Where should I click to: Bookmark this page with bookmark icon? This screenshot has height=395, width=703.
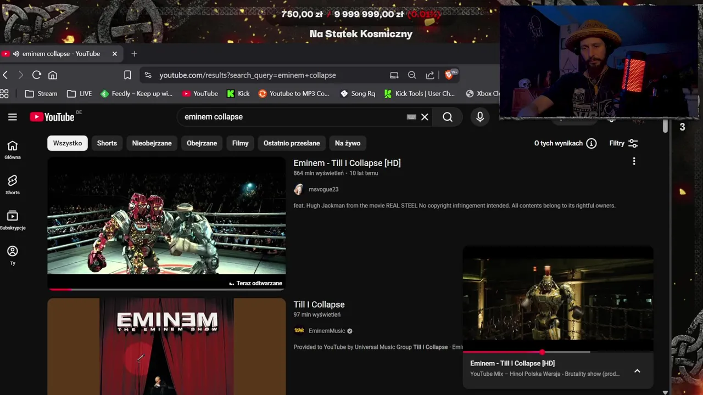pos(127,75)
